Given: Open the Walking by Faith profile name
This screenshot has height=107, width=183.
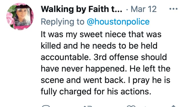Looking at the screenshot, I should point(81,9).
